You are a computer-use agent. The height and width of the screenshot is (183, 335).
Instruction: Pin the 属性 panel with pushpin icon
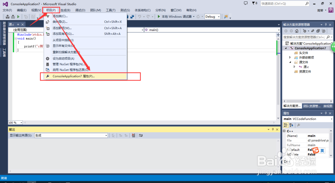tap(326, 113)
